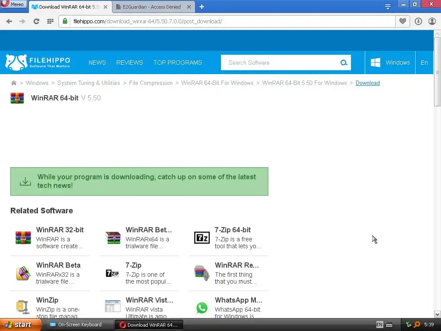The image size is (441, 331).
Task: Open the user account icon
Action: [x=432, y=22]
